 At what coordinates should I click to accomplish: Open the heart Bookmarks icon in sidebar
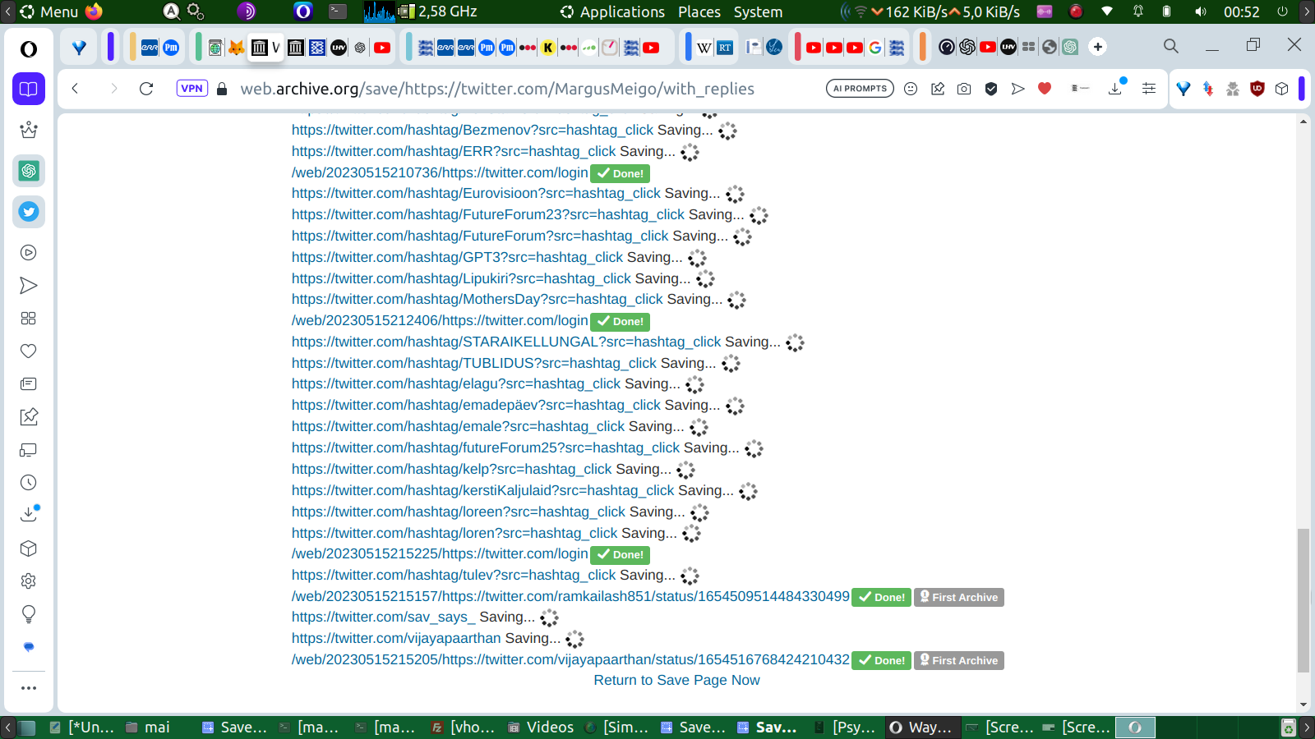click(x=29, y=351)
